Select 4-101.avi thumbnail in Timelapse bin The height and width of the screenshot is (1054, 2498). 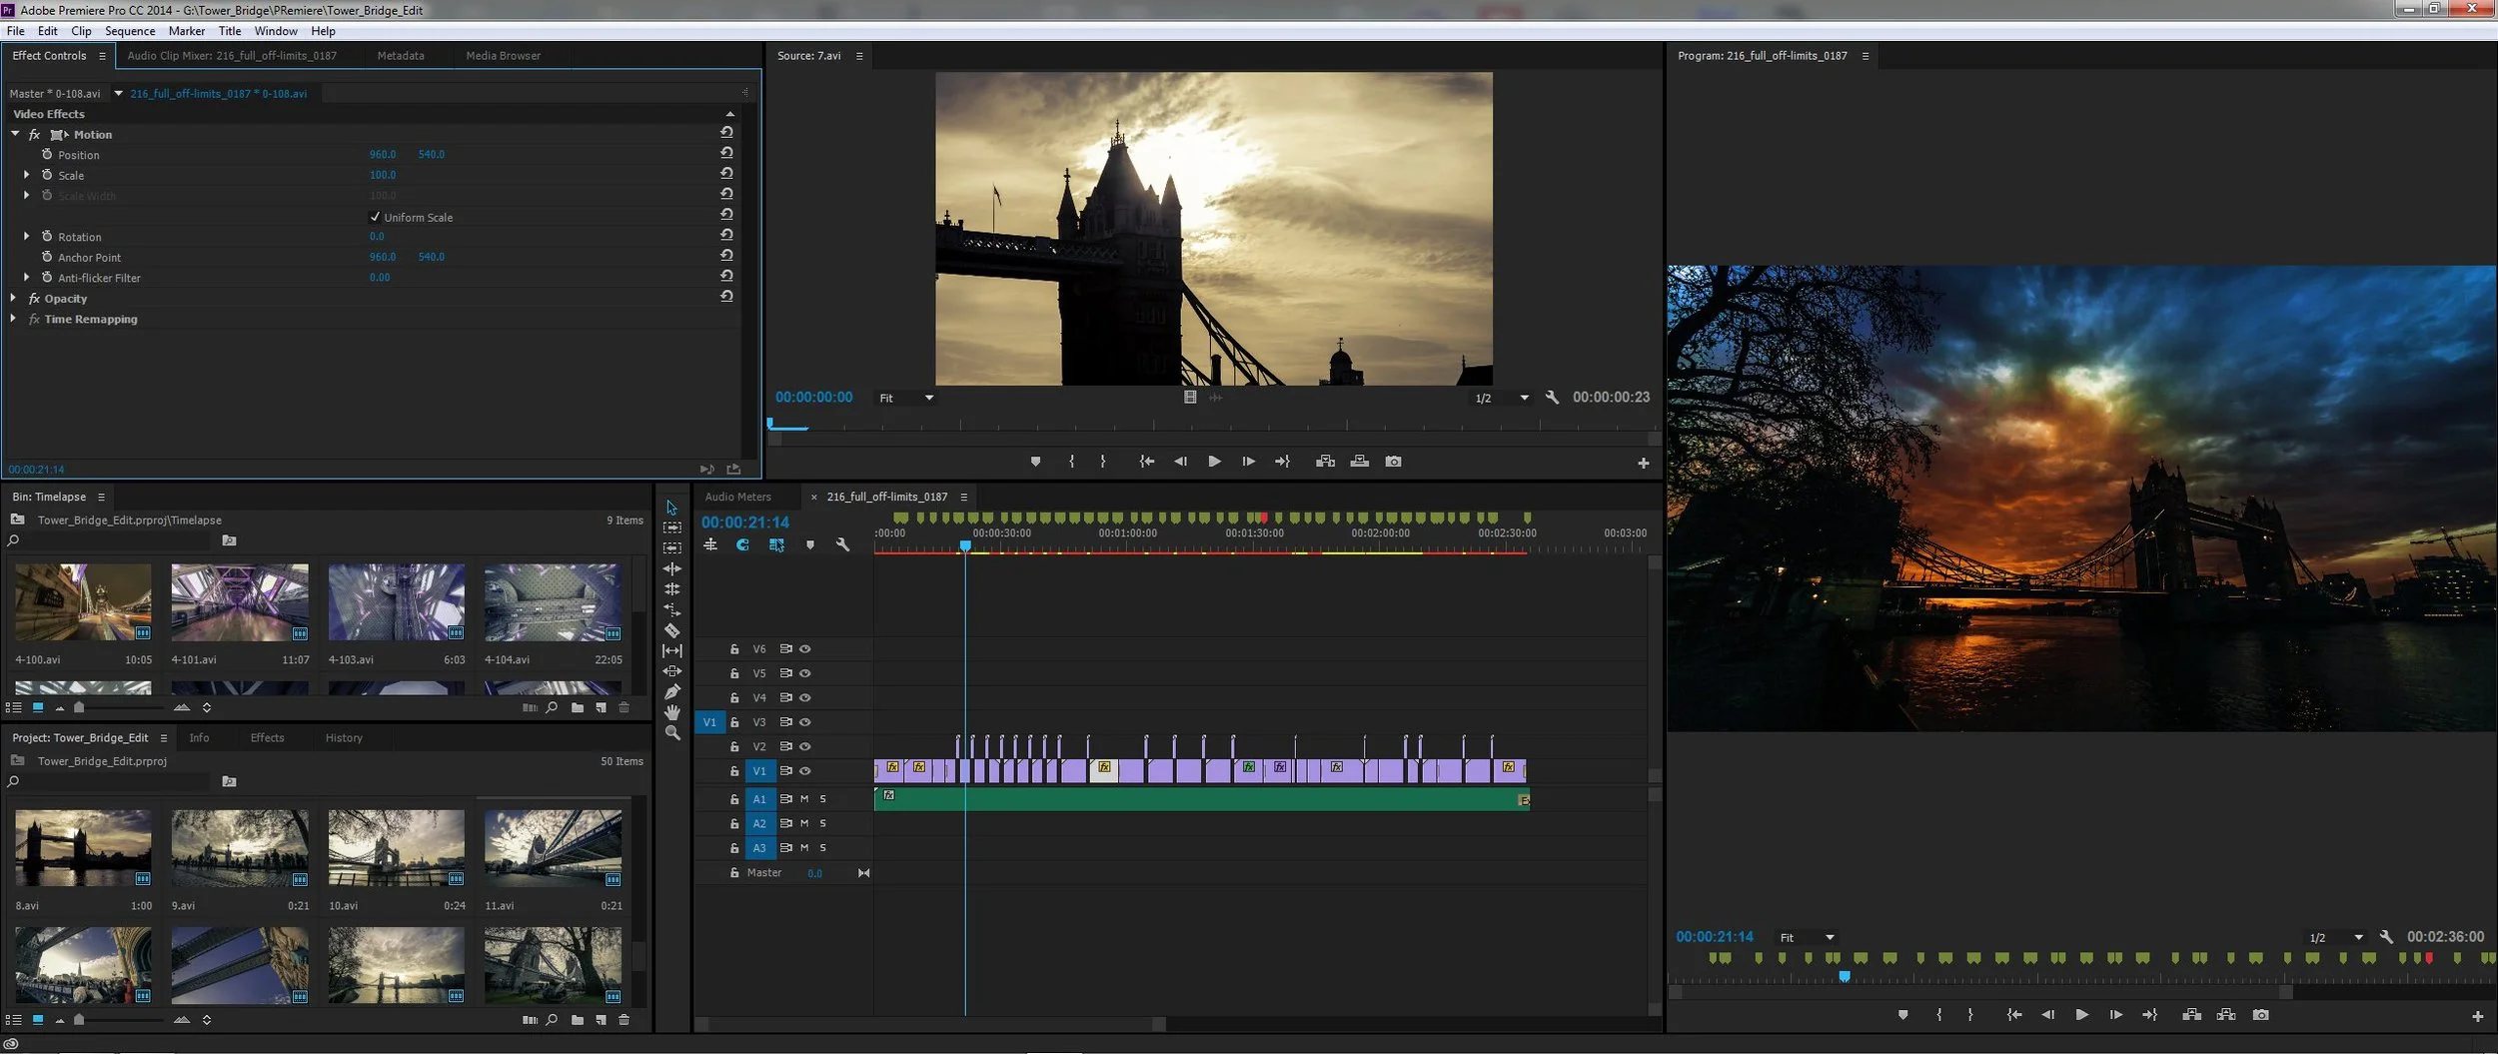coord(240,602)
